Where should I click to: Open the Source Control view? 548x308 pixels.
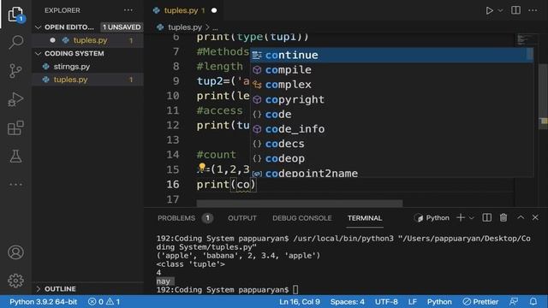[15, 71]
